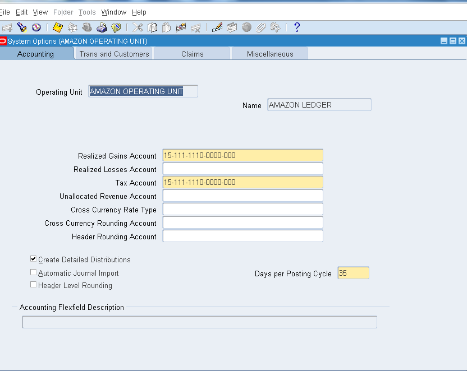The image size is (467, 371).
Task: Open Window Help question mark icon
Action: pos(297,27)
